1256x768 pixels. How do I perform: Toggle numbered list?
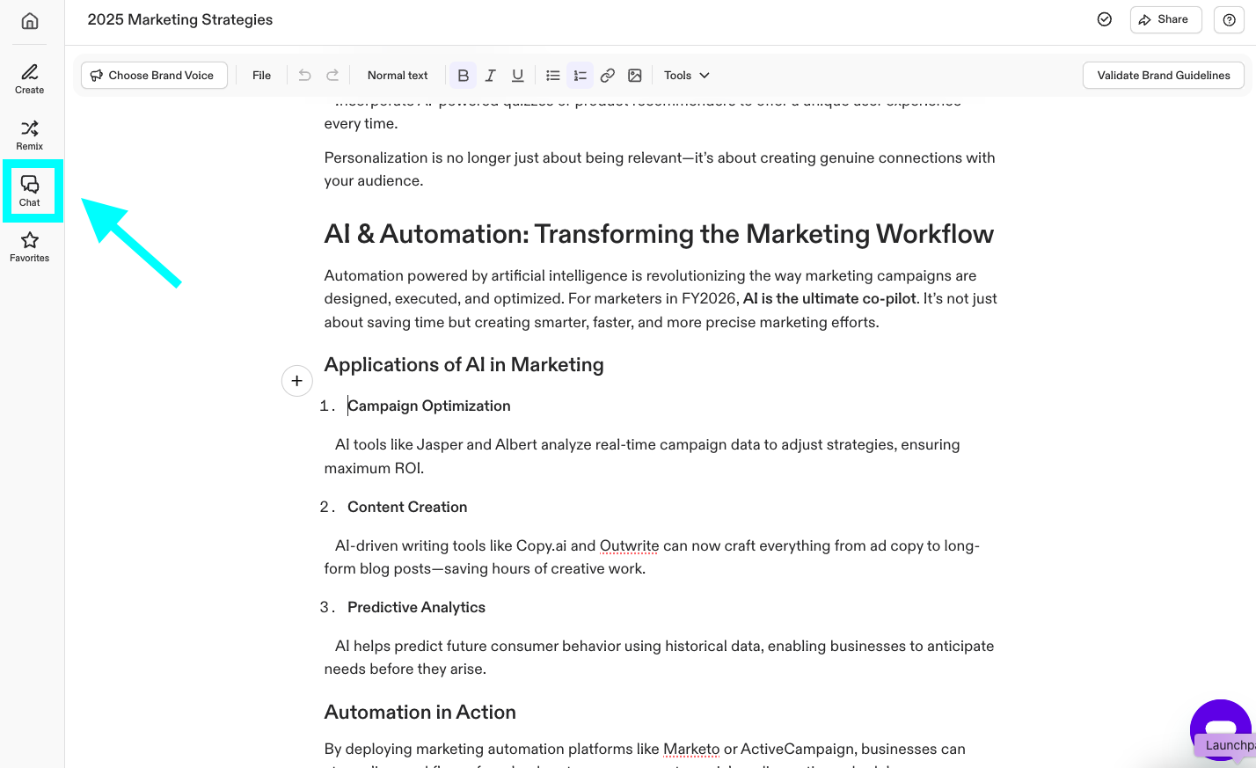click(581, 76)
